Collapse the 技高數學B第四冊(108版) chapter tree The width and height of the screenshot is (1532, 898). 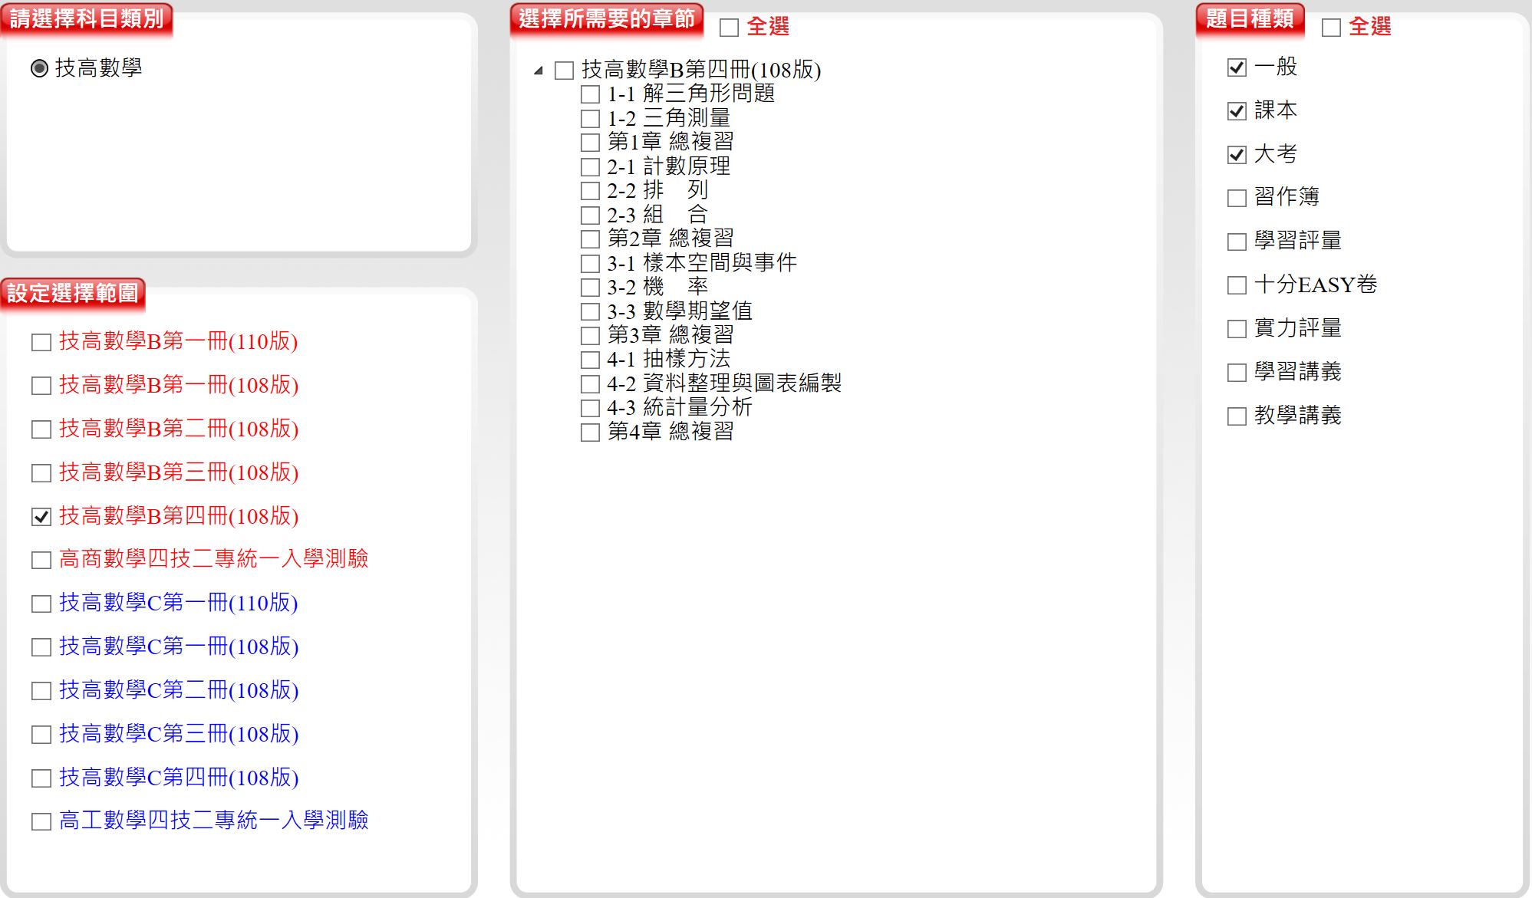[539, 71]
